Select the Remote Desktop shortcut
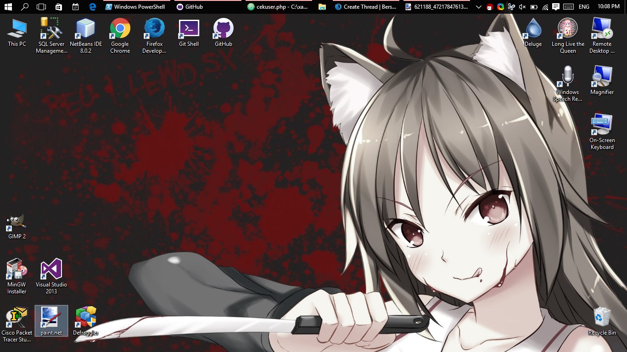This screenshot has width=627, height=352. coord(602,36)
